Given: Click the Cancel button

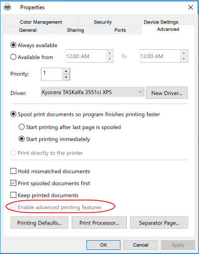Looking at the screenshot, I should pyautogui.click(x=141, y=245).
